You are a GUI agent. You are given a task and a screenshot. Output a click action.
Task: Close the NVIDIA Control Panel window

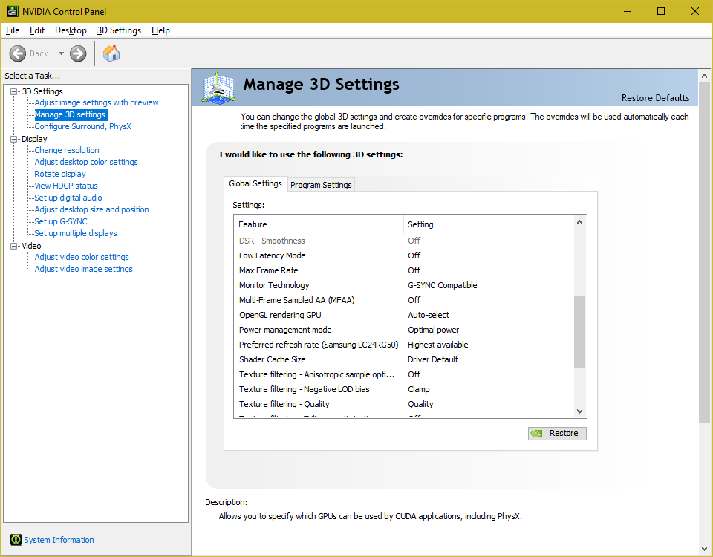pyautogui.click(x=695, y=11)
